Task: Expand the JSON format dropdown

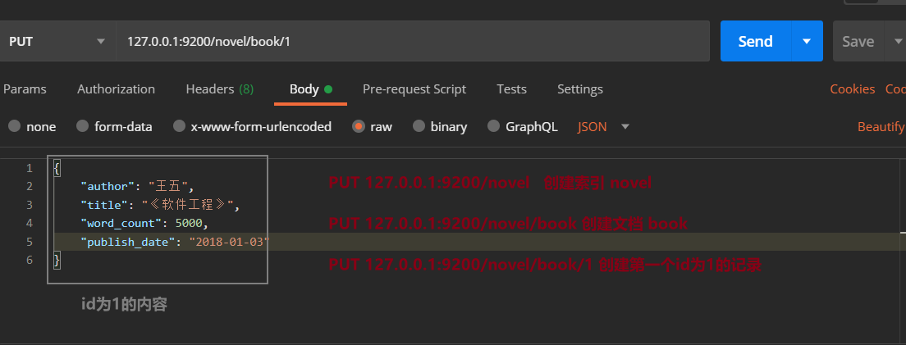Action: pos(604,127)
